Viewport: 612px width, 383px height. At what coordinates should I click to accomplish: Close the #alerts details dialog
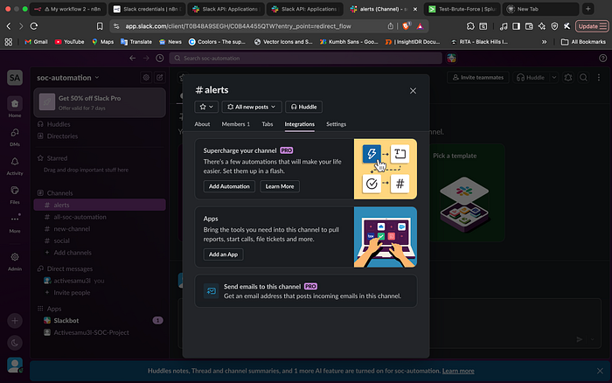[413, 91]
